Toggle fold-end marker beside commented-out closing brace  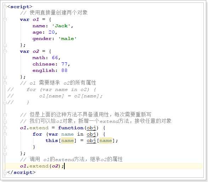coord(5,102)
